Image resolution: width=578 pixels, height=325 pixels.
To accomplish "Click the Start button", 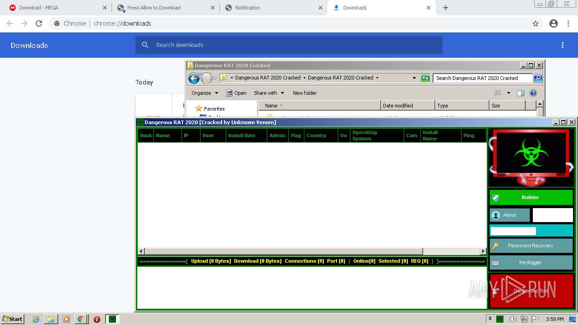I will point(12,319).
